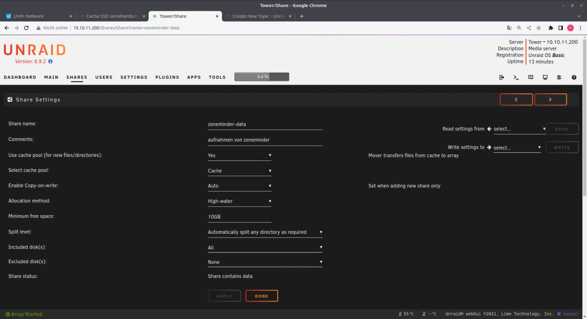The width and height of the screenshot is (587, 319).
Task: Open the web Terminal icon
Action: tap(516, 77)
